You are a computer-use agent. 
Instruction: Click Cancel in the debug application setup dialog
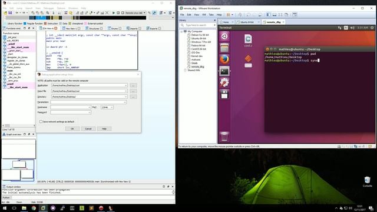(x=88, y=129)
